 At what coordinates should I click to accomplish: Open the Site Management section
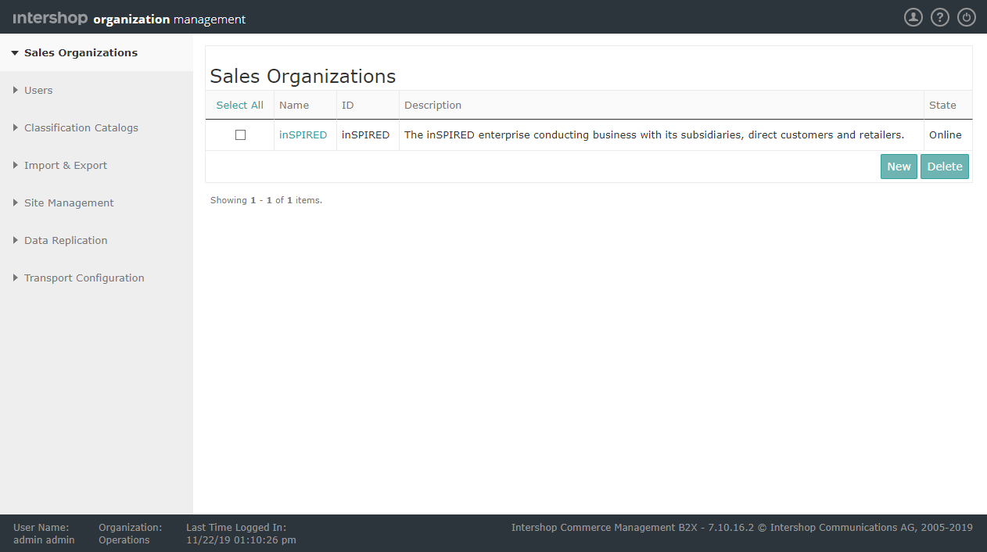[70, 203]
